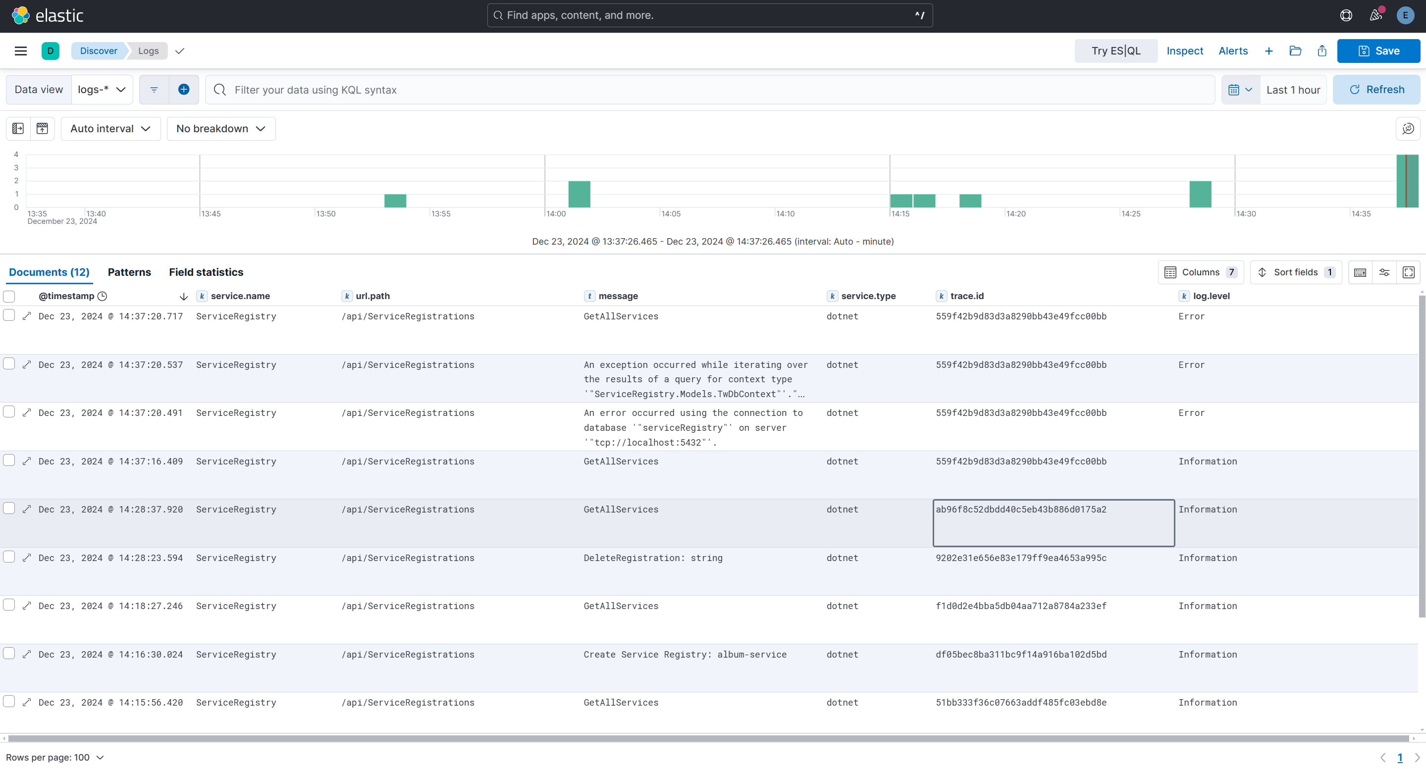Screen dimensions: 1426x769
Task: Expand the Auto interval dropdown
Action: click(x=110, y=128)
